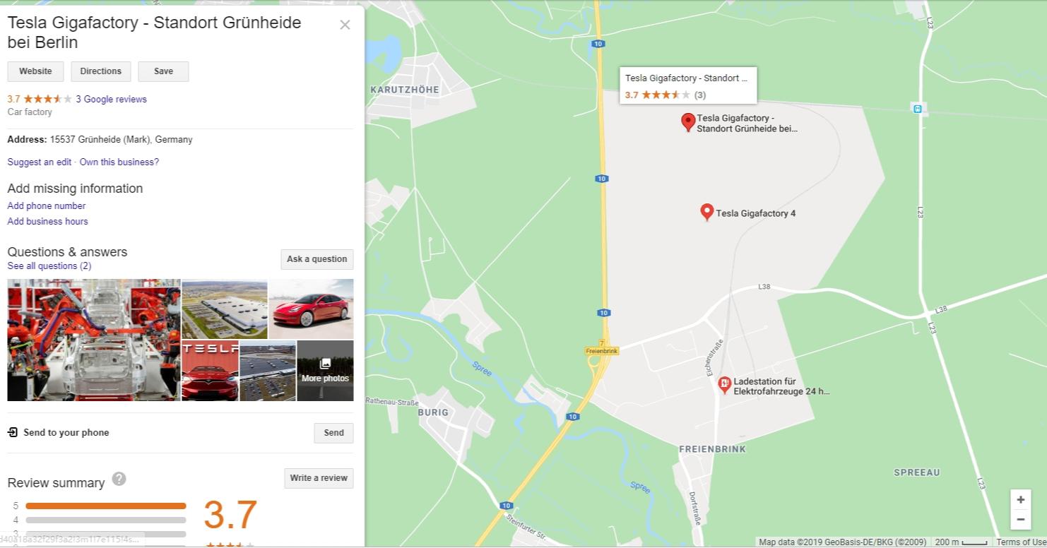1047x548 pixels.
Task: Click the red Tesla Gigafactory Standort Grünheide map pin
Action: (688, 122)
